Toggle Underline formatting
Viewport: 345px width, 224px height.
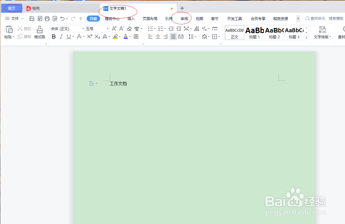pos(69,36)
